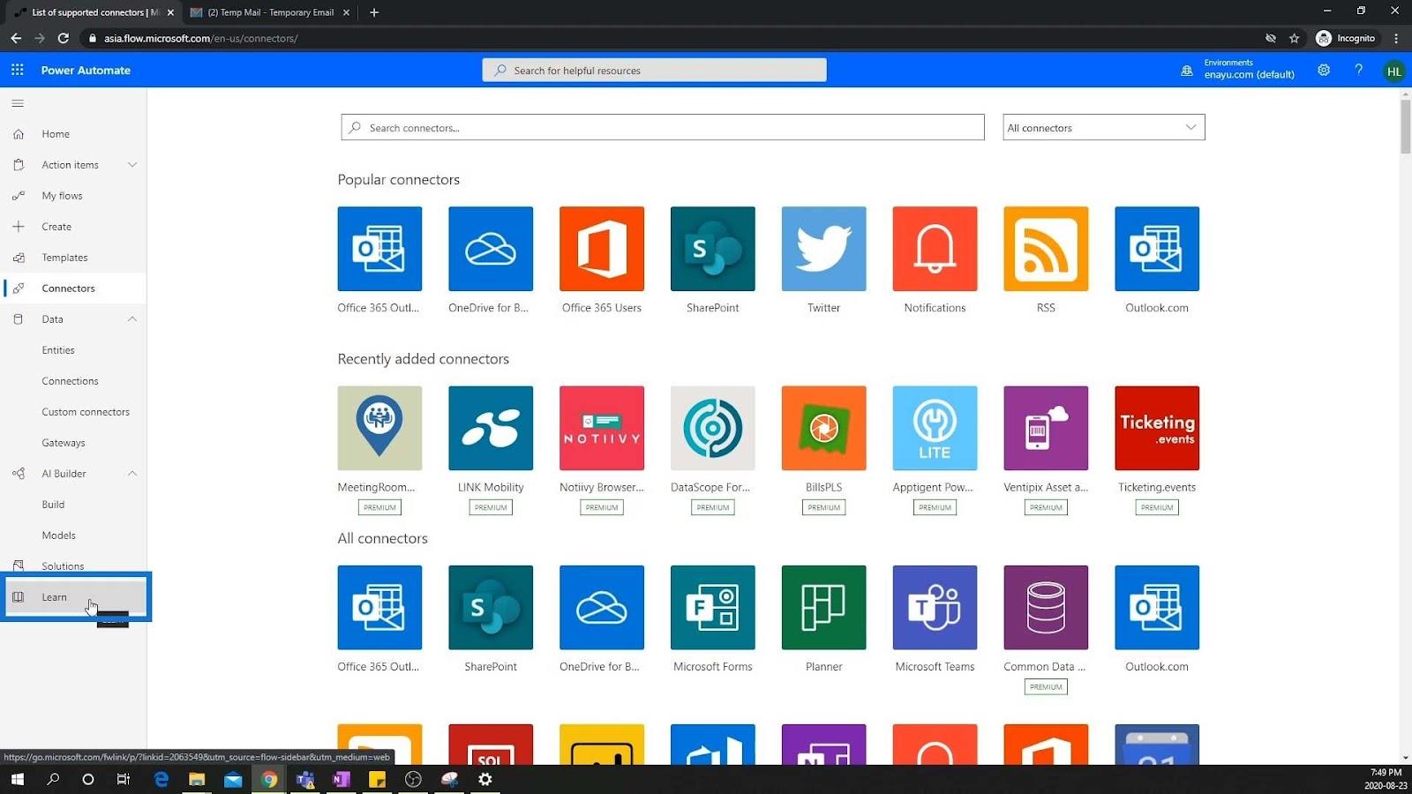1412x794 pixels.
Task: Choose the Common Data Service connector
Action: [x=1046, y=608]
